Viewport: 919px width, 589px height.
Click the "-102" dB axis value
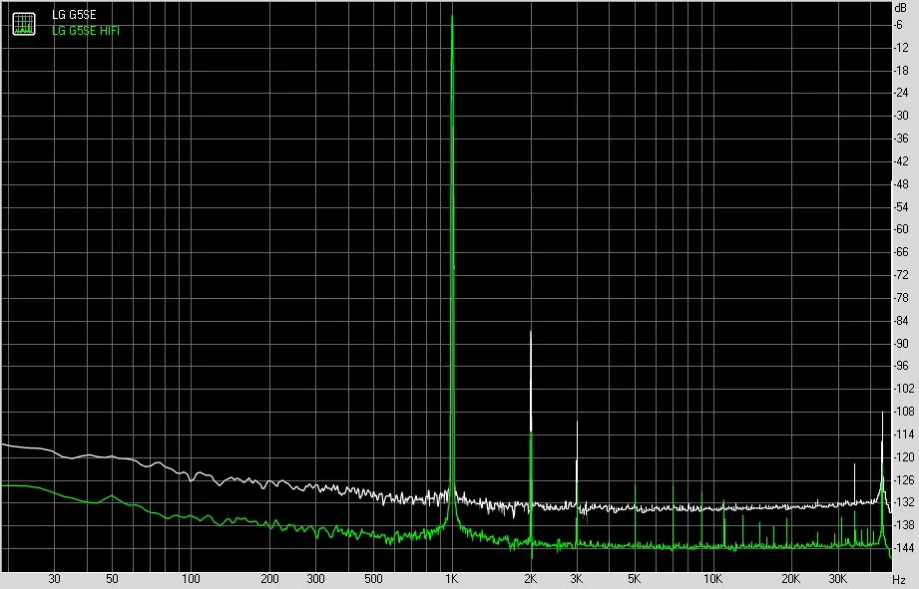903,388
